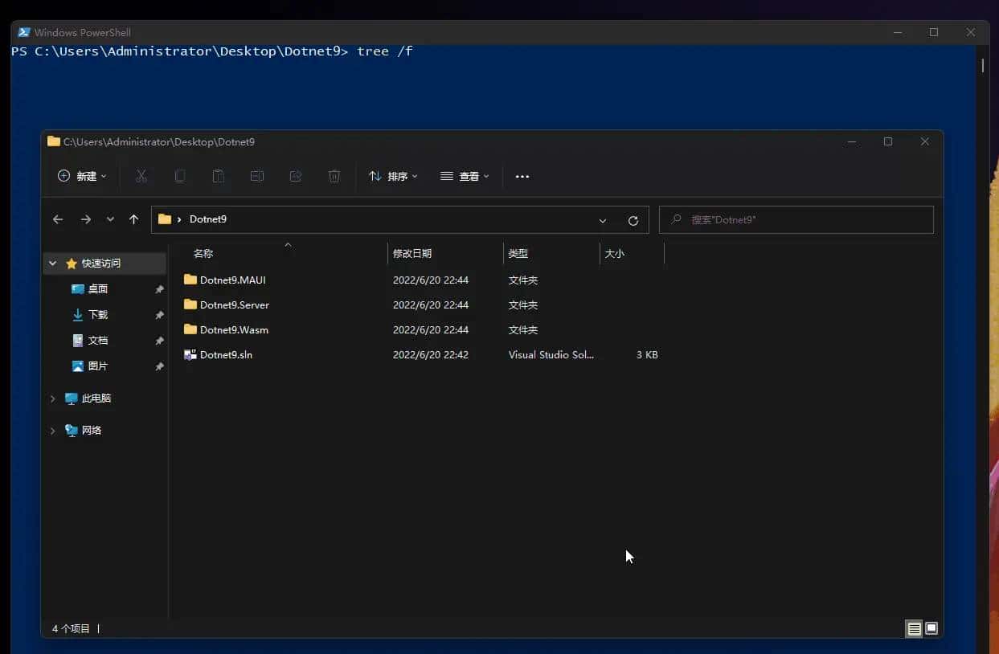The image size is (999, 654).
Task: Select the Cut icon in the toolbar
Action: [x=141, y=176]
